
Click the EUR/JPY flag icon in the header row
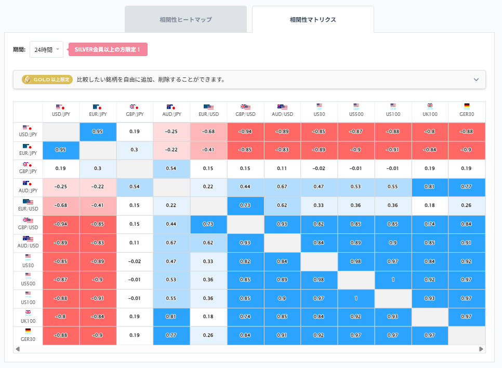click(98, 107)
